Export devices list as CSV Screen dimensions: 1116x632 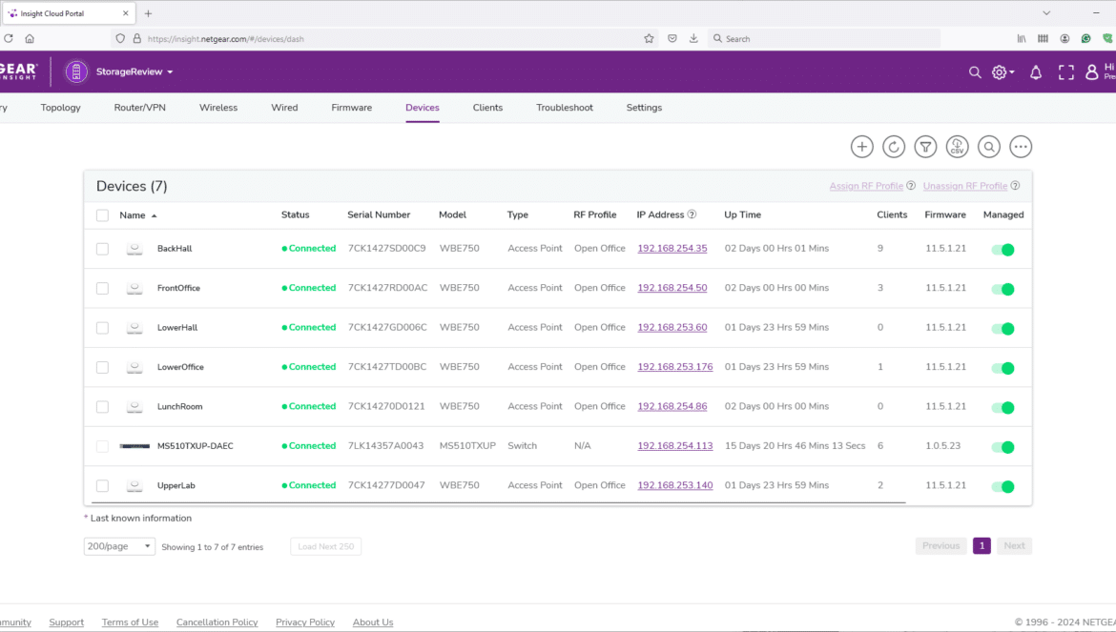pyautogui.click(x=958, y=147)
